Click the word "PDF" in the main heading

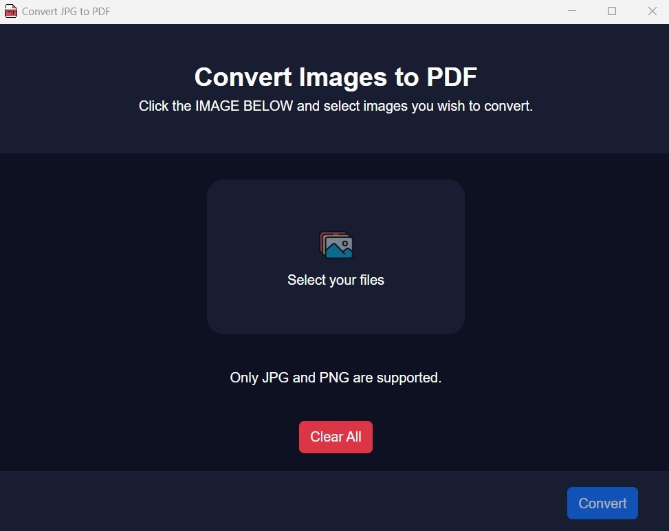[x=452, y=77]
